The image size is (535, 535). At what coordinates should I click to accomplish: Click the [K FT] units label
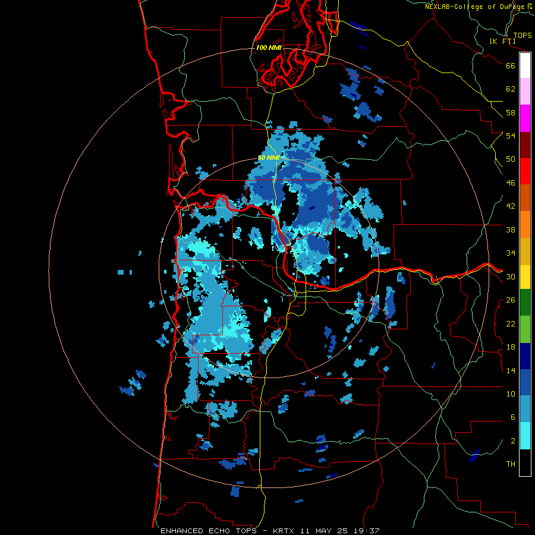(x=502, y=41)
